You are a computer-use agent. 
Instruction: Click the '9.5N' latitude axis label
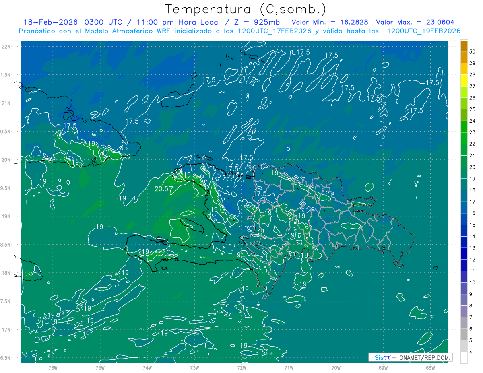(6, 188)
